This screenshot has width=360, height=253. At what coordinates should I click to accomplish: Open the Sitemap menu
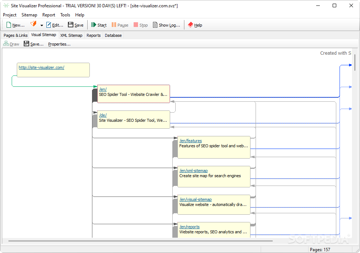point(29,15)
